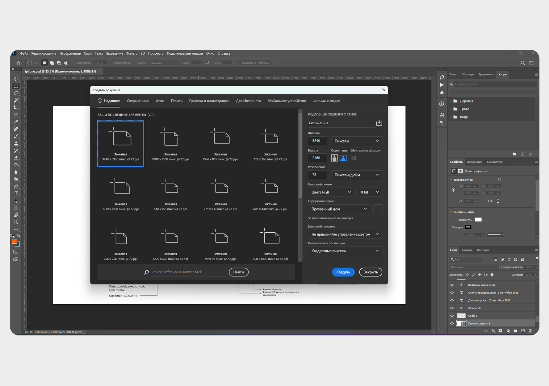Select the Move tool

pos(16,79)
